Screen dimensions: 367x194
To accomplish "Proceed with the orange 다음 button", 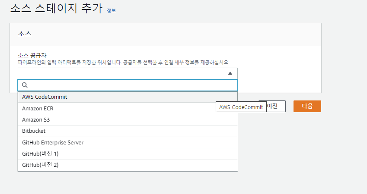I will (307, 106).
